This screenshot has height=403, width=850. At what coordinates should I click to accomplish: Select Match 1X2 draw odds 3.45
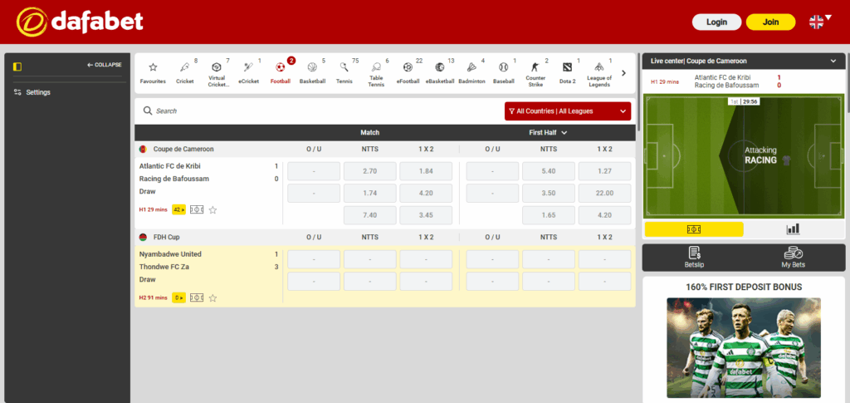click(426, 215)
